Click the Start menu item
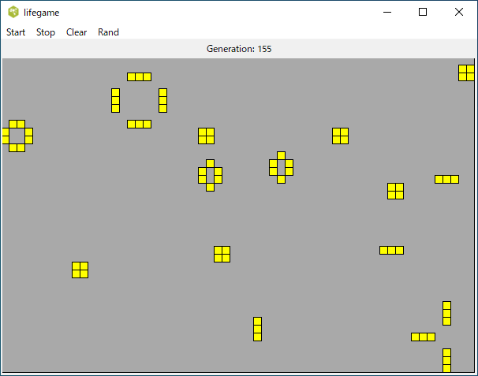 16,32
